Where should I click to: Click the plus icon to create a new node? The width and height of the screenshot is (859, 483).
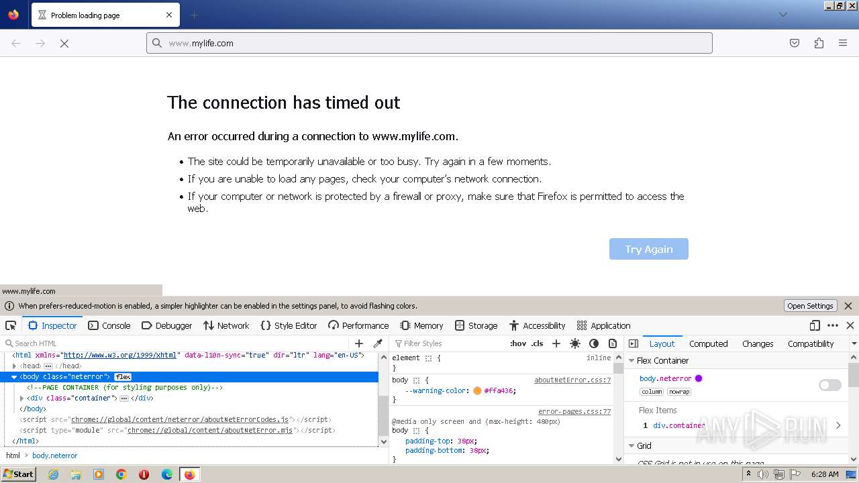click(359, 343)
